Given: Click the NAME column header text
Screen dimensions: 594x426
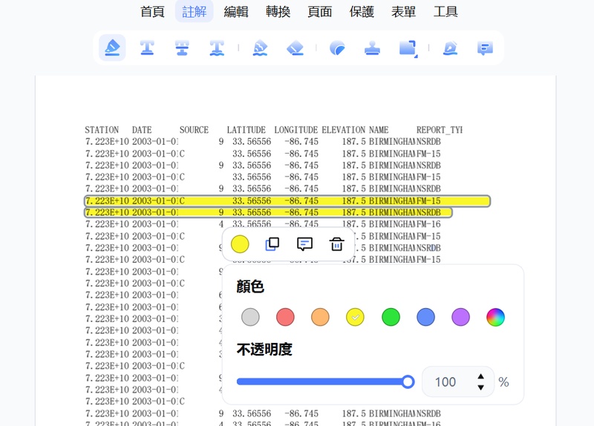Looking at the screenshot, I should tap(379, 130).
